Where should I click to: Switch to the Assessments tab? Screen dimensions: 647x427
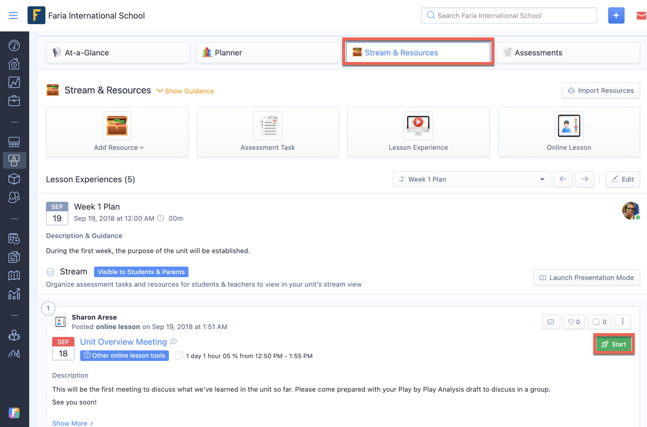click(568, 53)
